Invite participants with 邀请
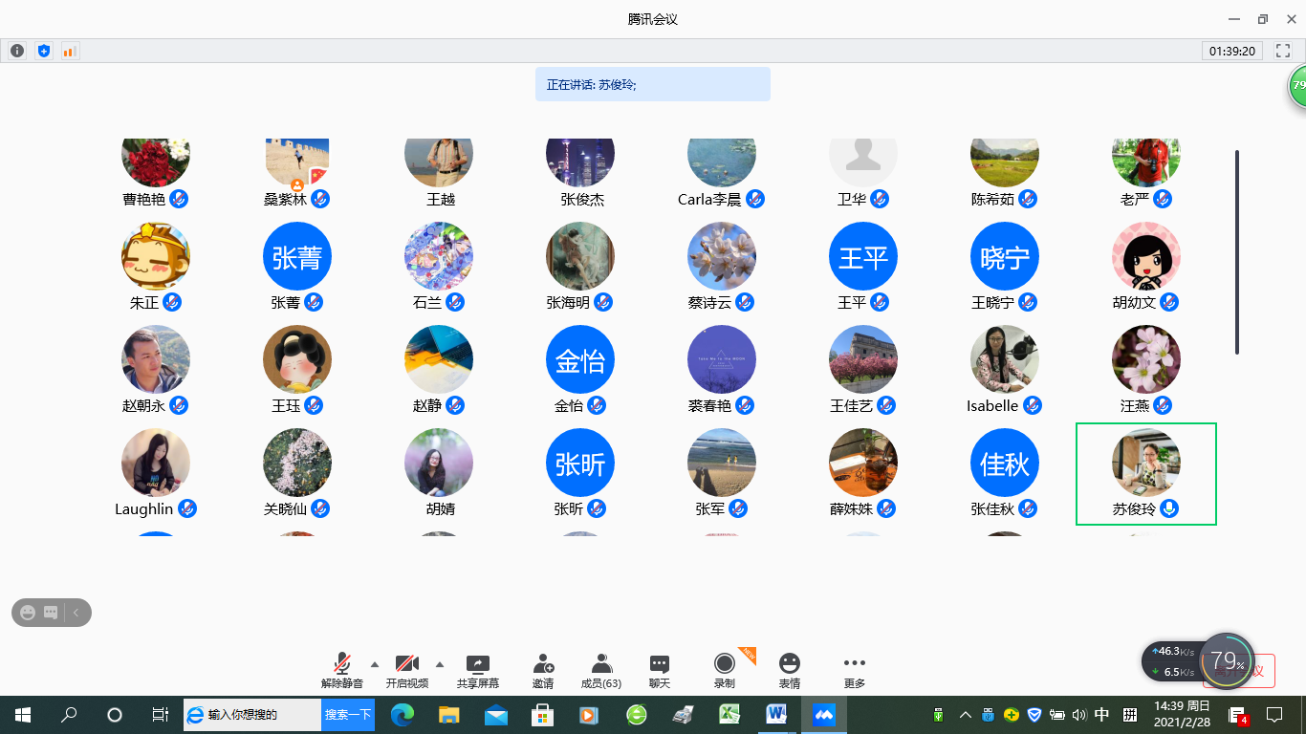Image resolution: width=1306 pixels, height=734 pixels. click(x=543, y=670)
